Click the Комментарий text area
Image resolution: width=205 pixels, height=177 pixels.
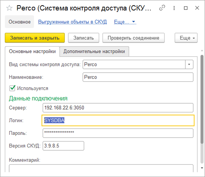101,168
